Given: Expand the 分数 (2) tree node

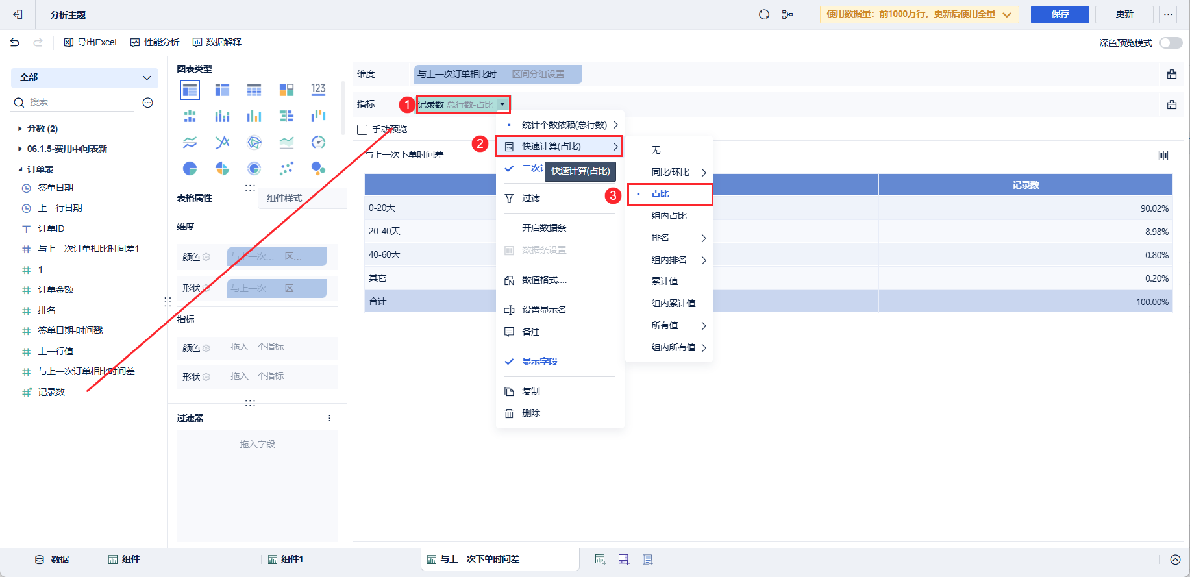Looking at the screenshot, I should (20, 129).
